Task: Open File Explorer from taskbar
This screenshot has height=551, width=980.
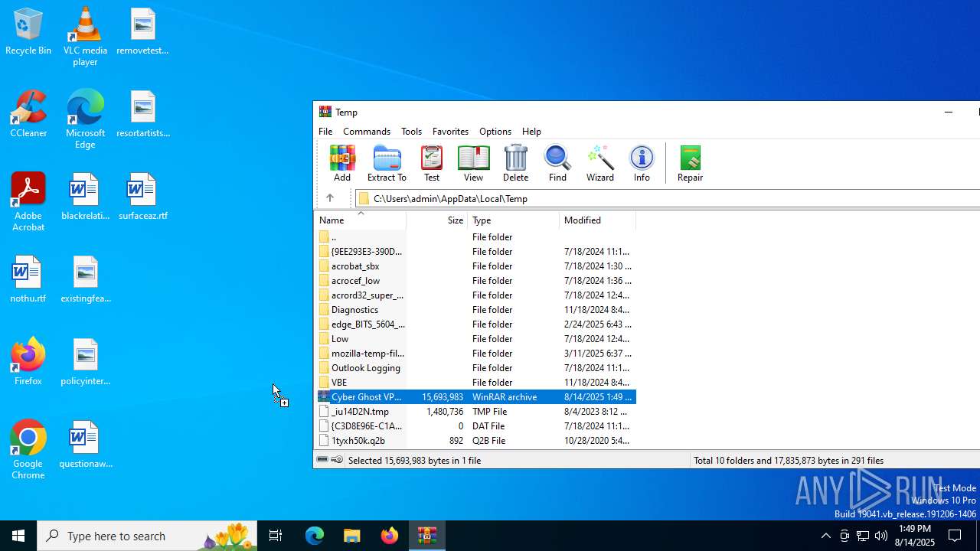Action: (x=351, y=536)
